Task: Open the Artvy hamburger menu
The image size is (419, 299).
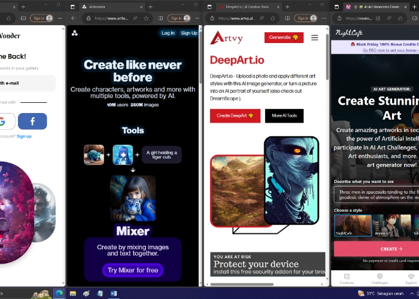Action: coord(314,38)
